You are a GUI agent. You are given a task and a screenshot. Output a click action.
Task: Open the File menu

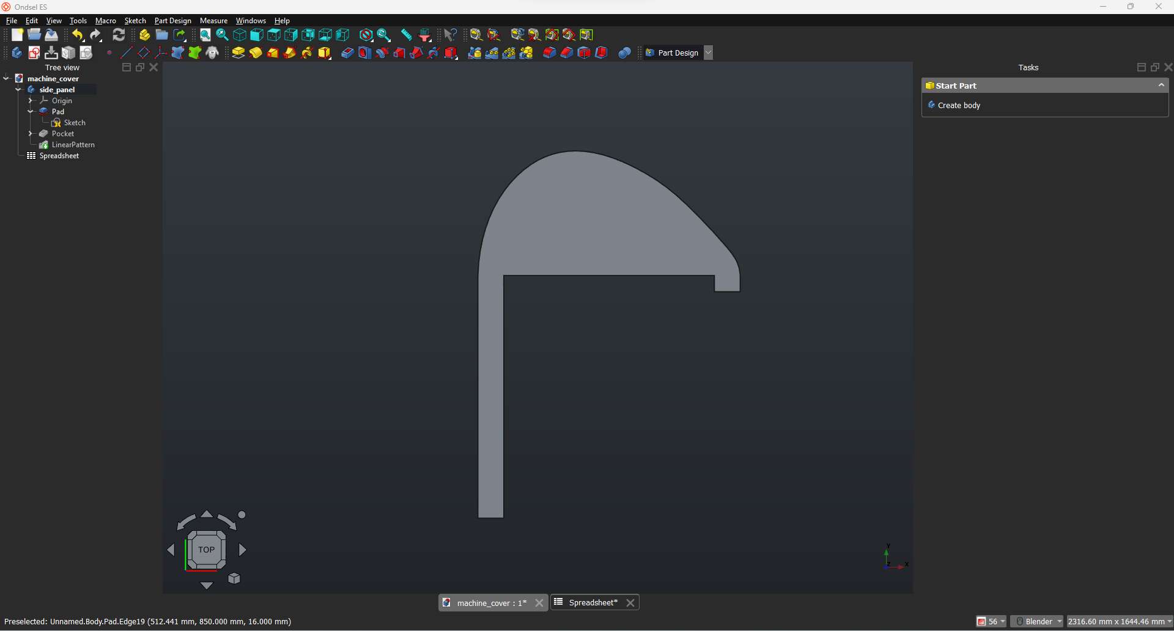click(x=12, y=21)
